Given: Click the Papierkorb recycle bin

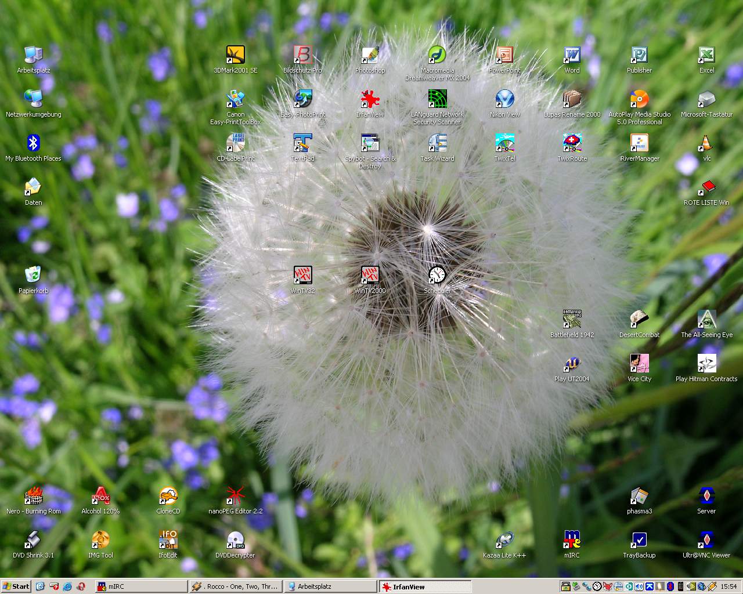Looking at the screenshot, I should coord(33,276).
